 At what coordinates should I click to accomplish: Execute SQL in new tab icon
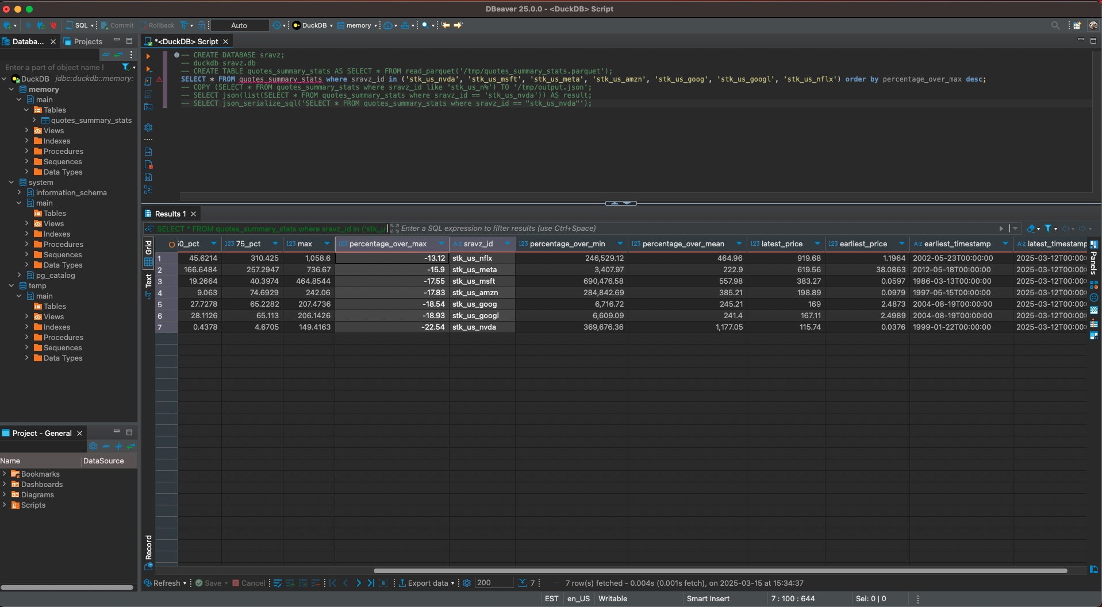pyautogui.click(x=148, y=69)
